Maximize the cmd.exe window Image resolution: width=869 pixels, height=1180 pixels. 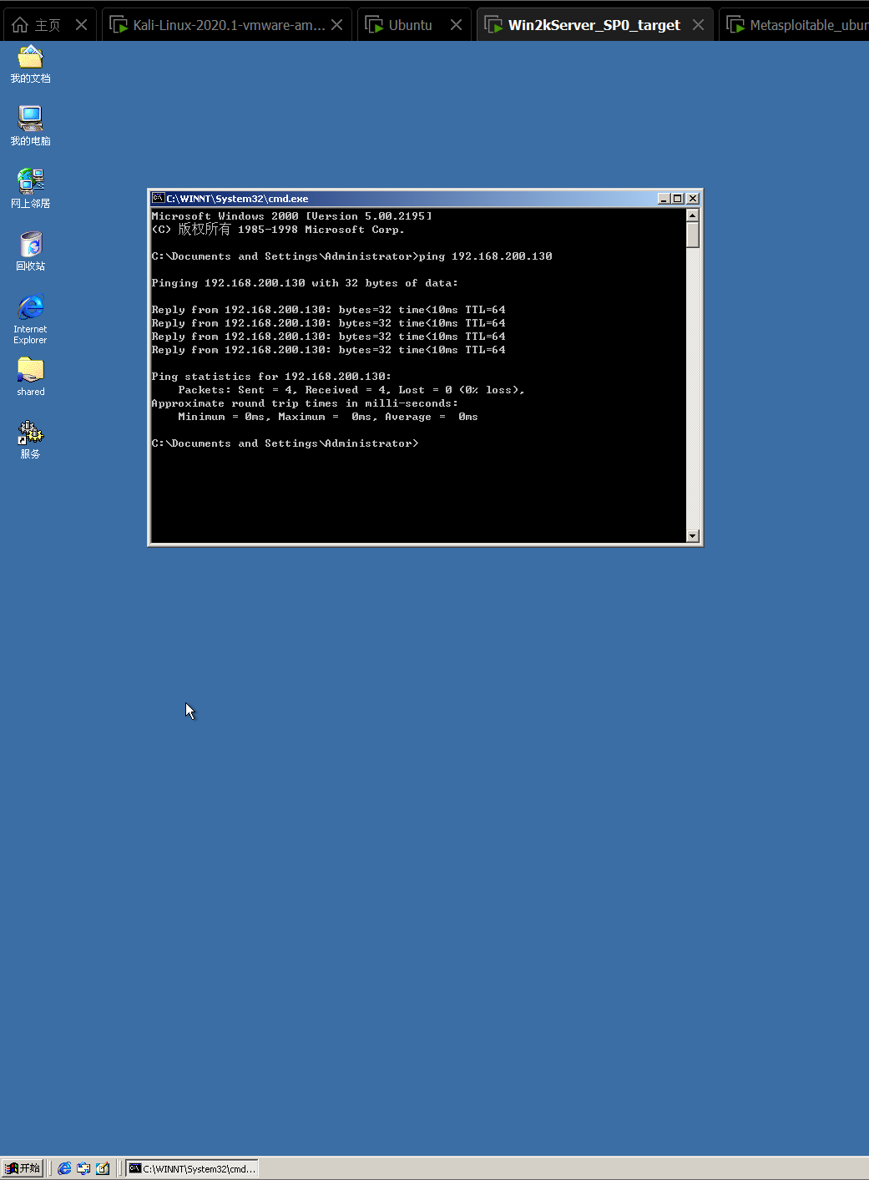point(677,199)
